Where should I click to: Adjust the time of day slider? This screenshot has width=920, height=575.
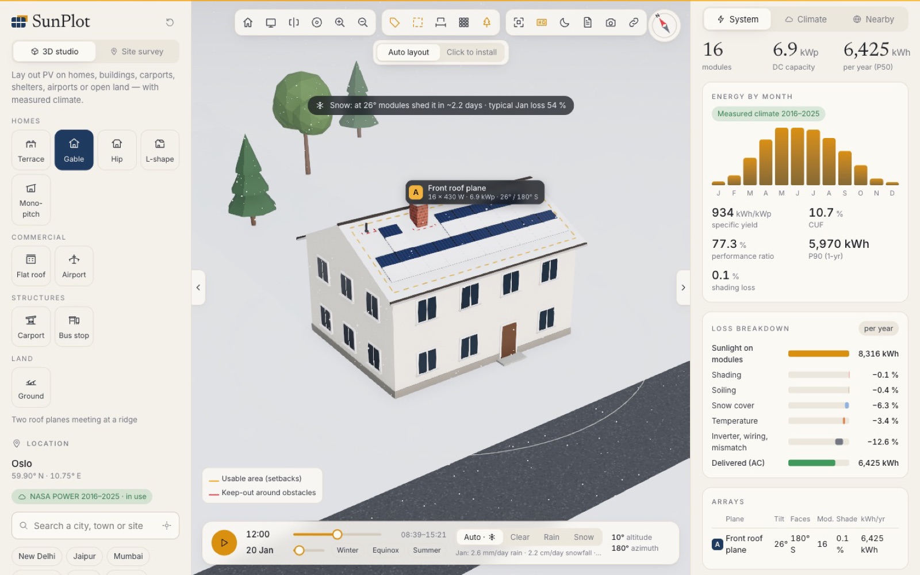coord(337,534)
